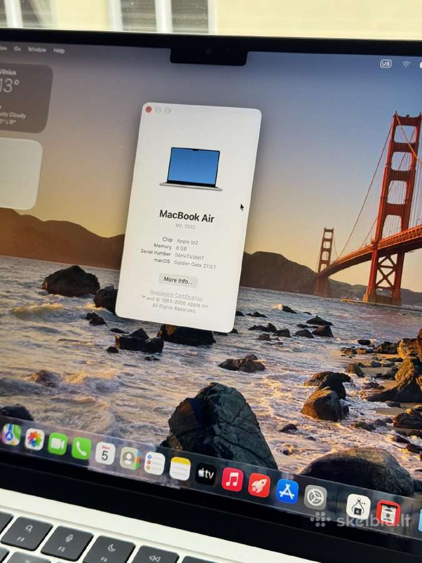422x563 pixels.
Task: Click the 'MacBook Air' title text
Action: click(x=186, y=216)
